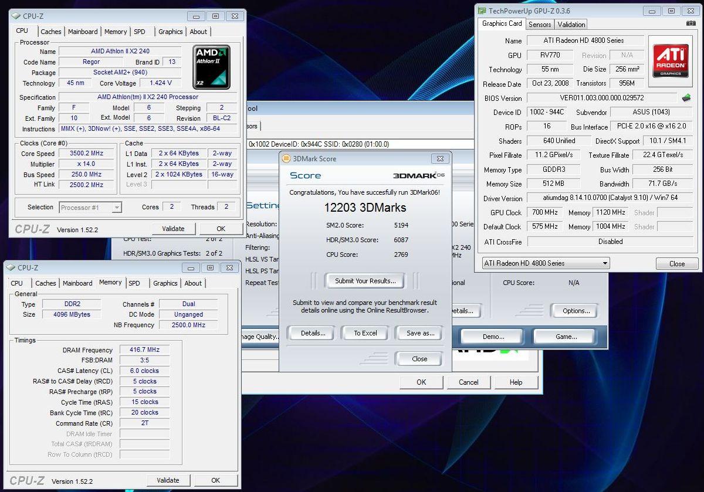The image size is (704, 492).
Task: Click Validate in top CPU-Z window
Action: pyautogui.click(x=173, y=229)
